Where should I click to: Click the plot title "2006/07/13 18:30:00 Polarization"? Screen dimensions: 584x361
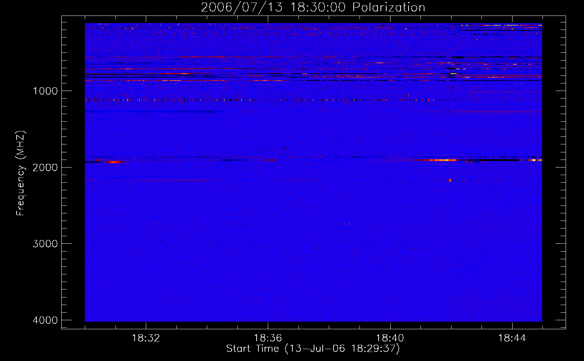click(x=313, y=7)
